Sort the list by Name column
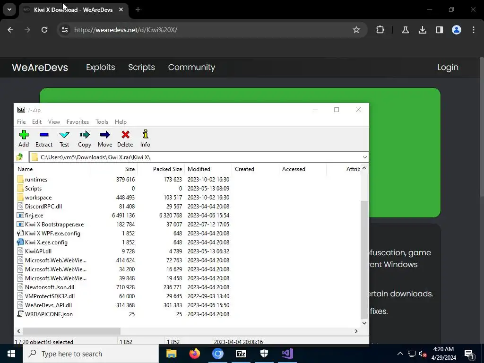The width and height of the screenshot is (484, 363). point(52,169)
